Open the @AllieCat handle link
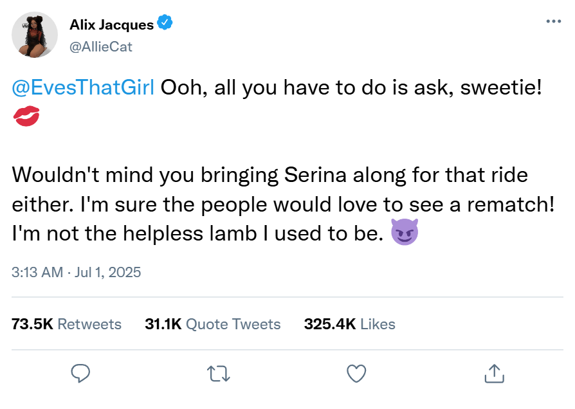575x409 pixels. (x=101, y=46)
